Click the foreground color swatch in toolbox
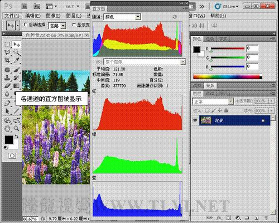 (x=9, y=140)
